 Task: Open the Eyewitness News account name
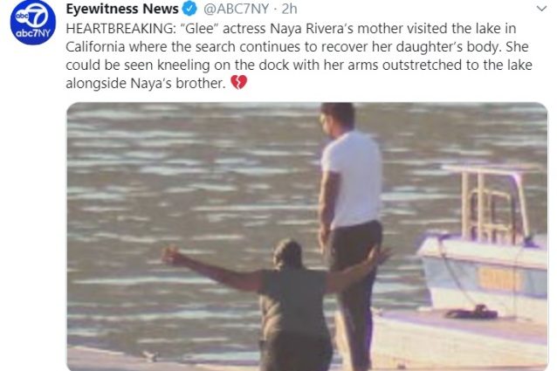click(122, 9)
